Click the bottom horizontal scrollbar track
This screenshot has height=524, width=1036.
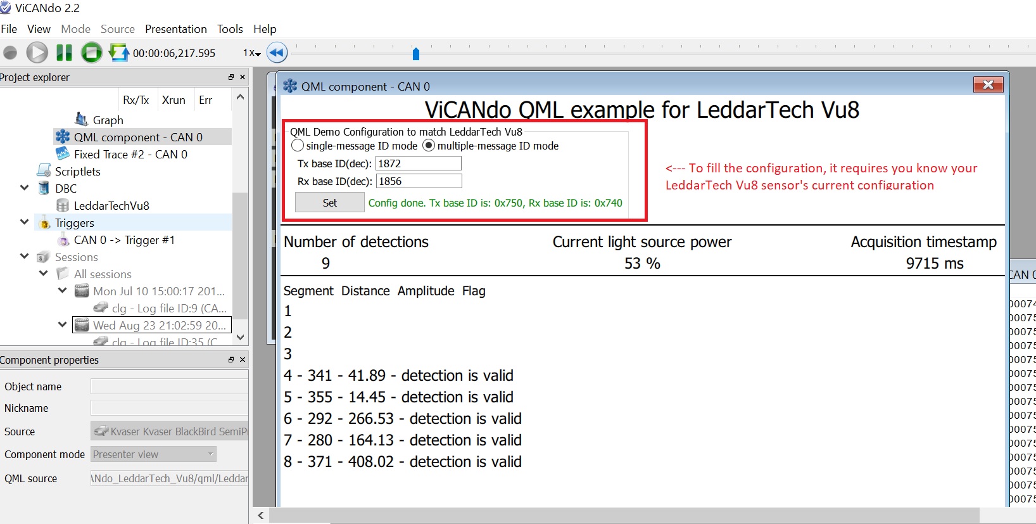point(624,516)
